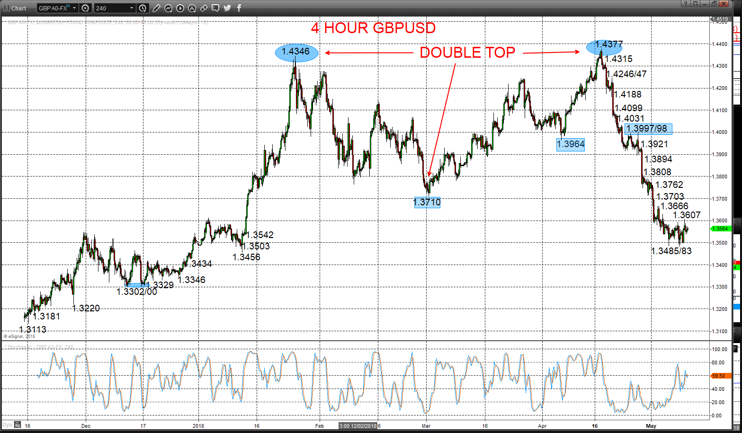Click the 1.4246/47 level label
742x433 pixels.
[x=626, y=74]
